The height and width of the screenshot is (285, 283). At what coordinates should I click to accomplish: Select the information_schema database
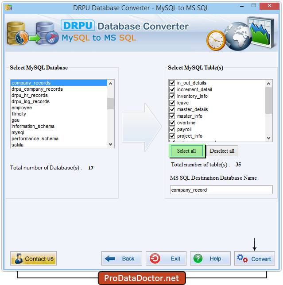click(59, 126)
